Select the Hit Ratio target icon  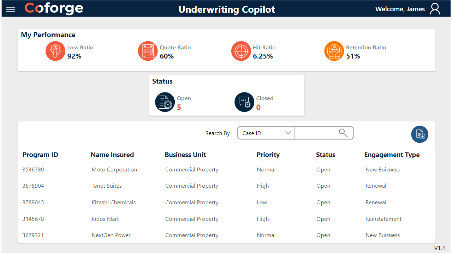(x=241, y=51)
